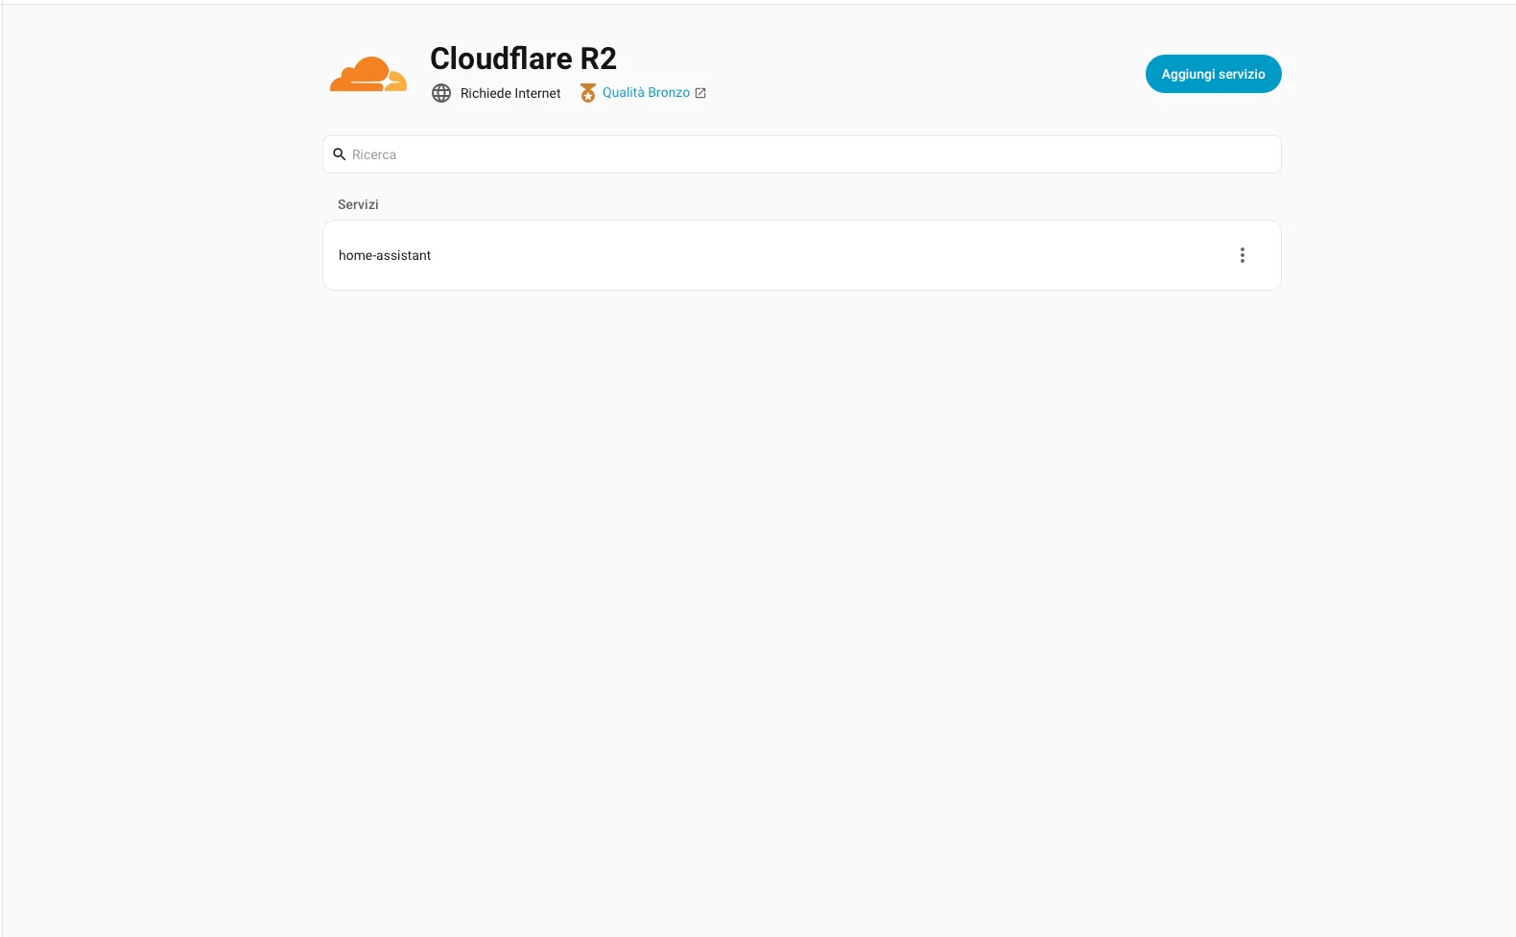Click the magnifier icon in search box
Viewport: 1516px width, 937px height.
[340, 154]
